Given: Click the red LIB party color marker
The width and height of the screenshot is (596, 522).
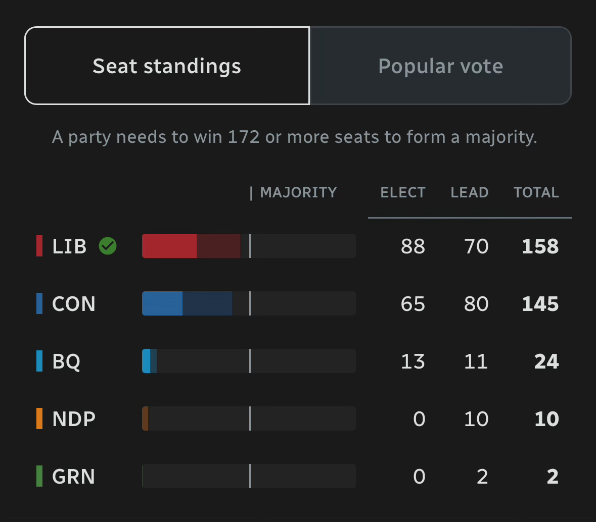Looking at the screenshot, I should click(x=39, y=246).
